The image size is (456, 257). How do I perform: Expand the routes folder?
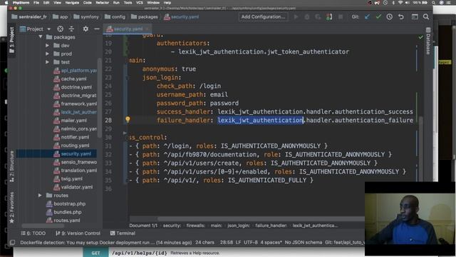[x=40, y=195]
